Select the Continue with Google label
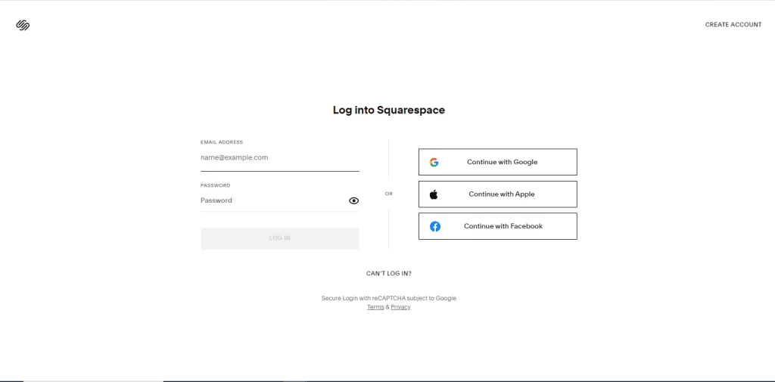The width and height of the screenshot is (775, 382). pyautogui.click(x=502, y=162)
